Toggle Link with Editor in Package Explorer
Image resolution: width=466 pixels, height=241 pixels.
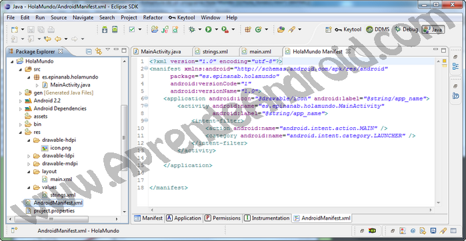coord(99,52)
